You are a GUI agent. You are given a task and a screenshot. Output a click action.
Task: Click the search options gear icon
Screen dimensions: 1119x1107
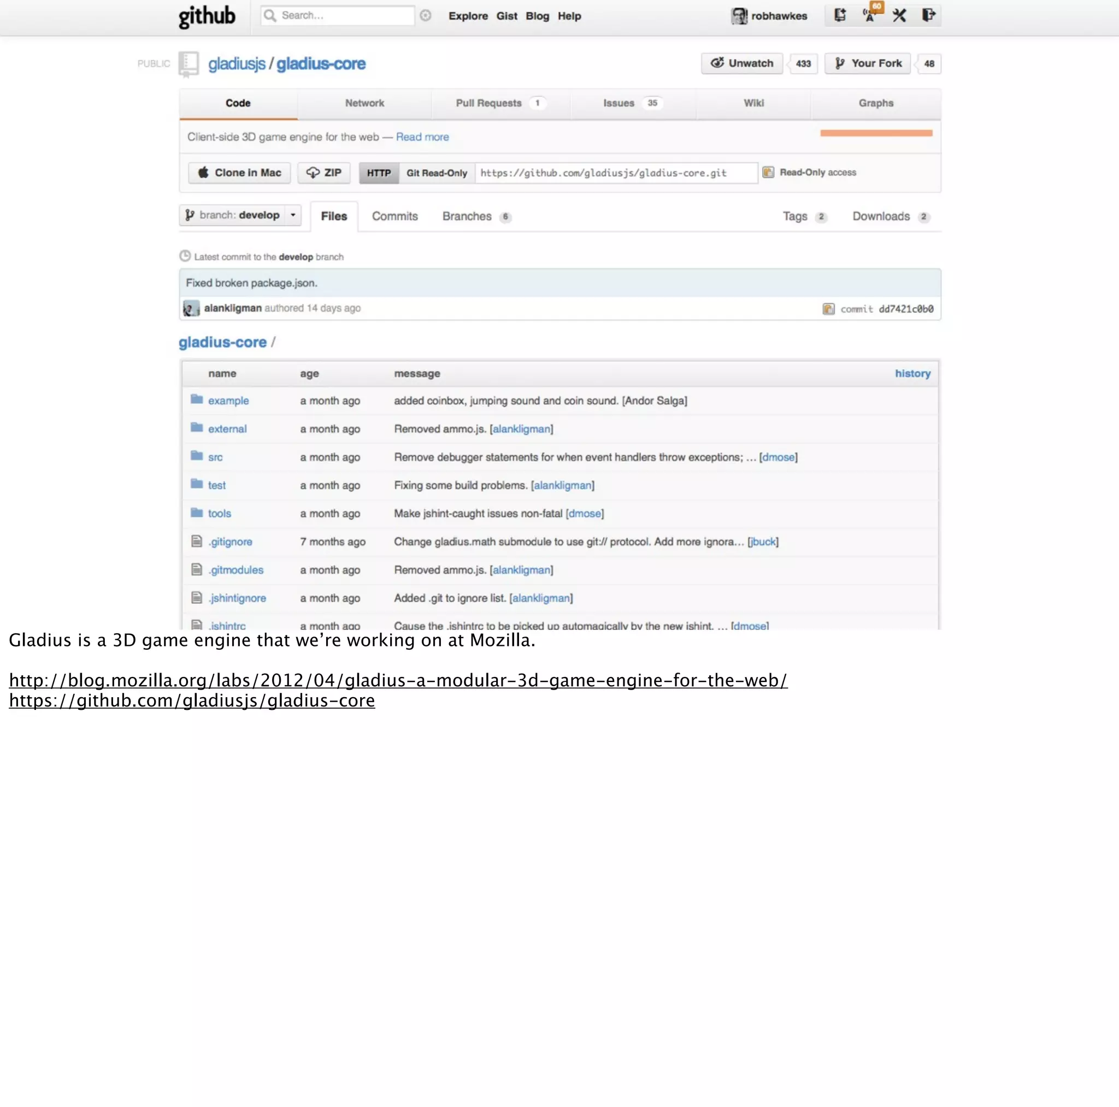[x=426, y=16]
